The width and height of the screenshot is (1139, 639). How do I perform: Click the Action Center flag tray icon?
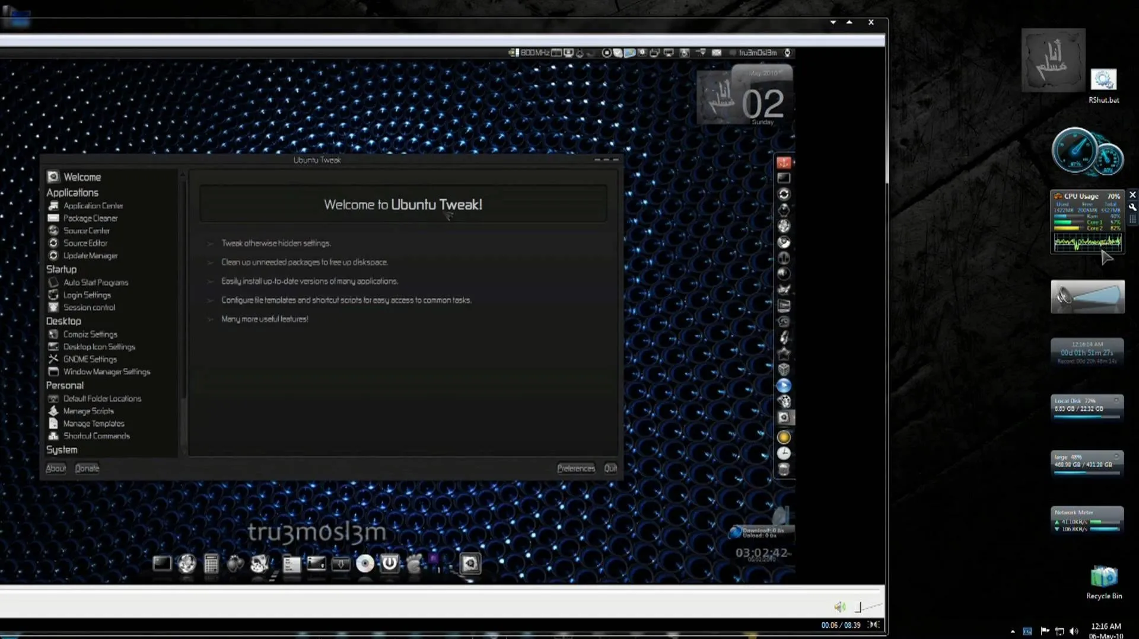pyautogui.click(x=1045, y=631)
